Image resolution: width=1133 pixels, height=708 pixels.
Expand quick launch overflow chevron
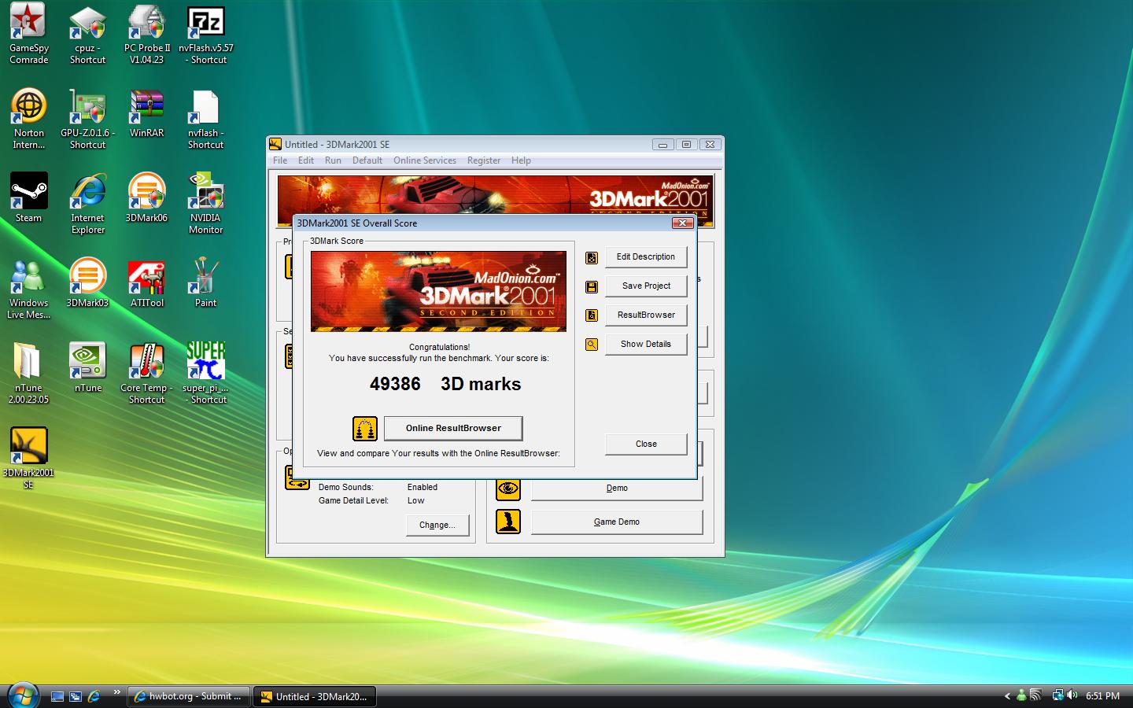point(116,692)
